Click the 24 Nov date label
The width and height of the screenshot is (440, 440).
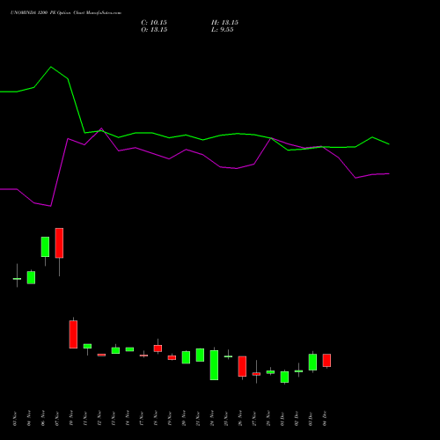(x=212, y=419)
